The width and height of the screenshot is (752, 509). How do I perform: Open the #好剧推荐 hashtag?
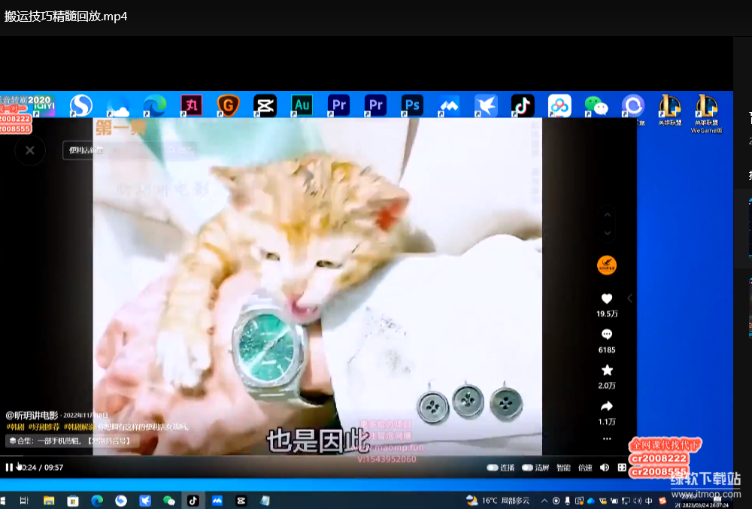click(x=44, y=426)
